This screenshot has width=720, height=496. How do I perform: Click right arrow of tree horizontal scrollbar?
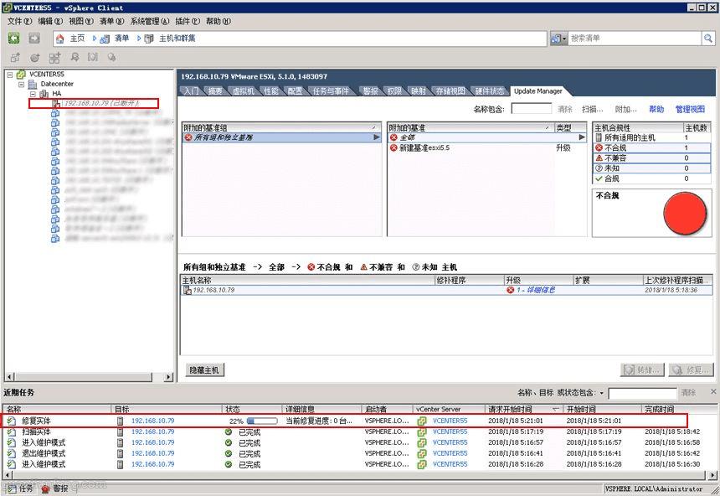(168, 377)
